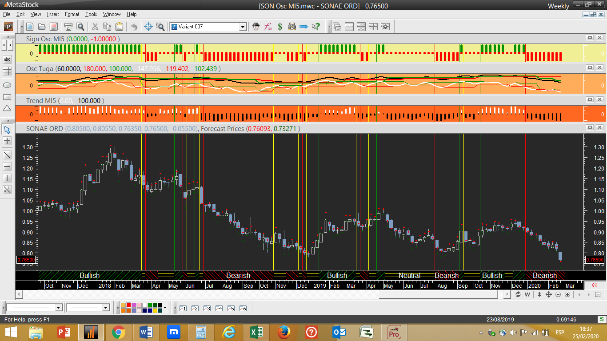Select the text 'abc' annotation tool

pyautogui.click(x=7, y=59)
